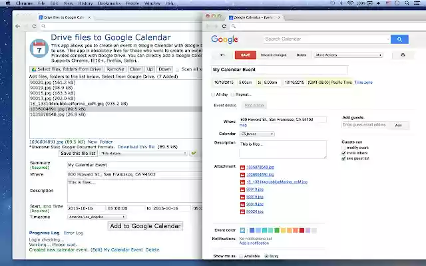Reload the Drive files to Google Calendar page

tap(34, 27)
